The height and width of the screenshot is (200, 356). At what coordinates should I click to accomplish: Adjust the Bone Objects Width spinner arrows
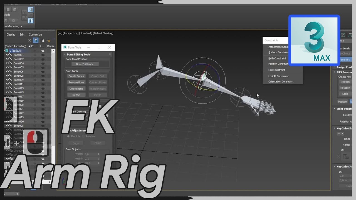coord(98,154)
